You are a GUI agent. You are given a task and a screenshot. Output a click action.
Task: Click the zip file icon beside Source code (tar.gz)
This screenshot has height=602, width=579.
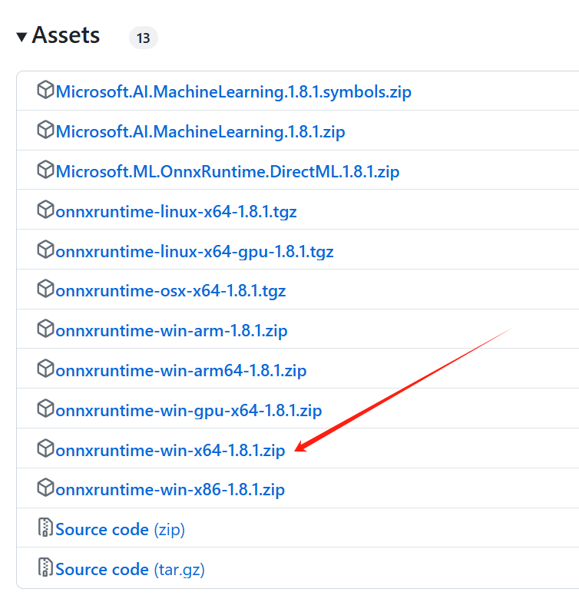[x=45, y=568]
